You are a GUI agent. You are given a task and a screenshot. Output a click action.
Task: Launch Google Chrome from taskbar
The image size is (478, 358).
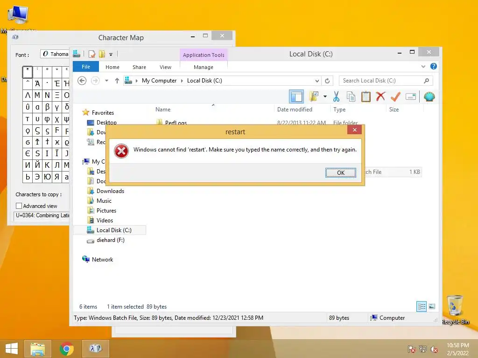pos(67,349)
